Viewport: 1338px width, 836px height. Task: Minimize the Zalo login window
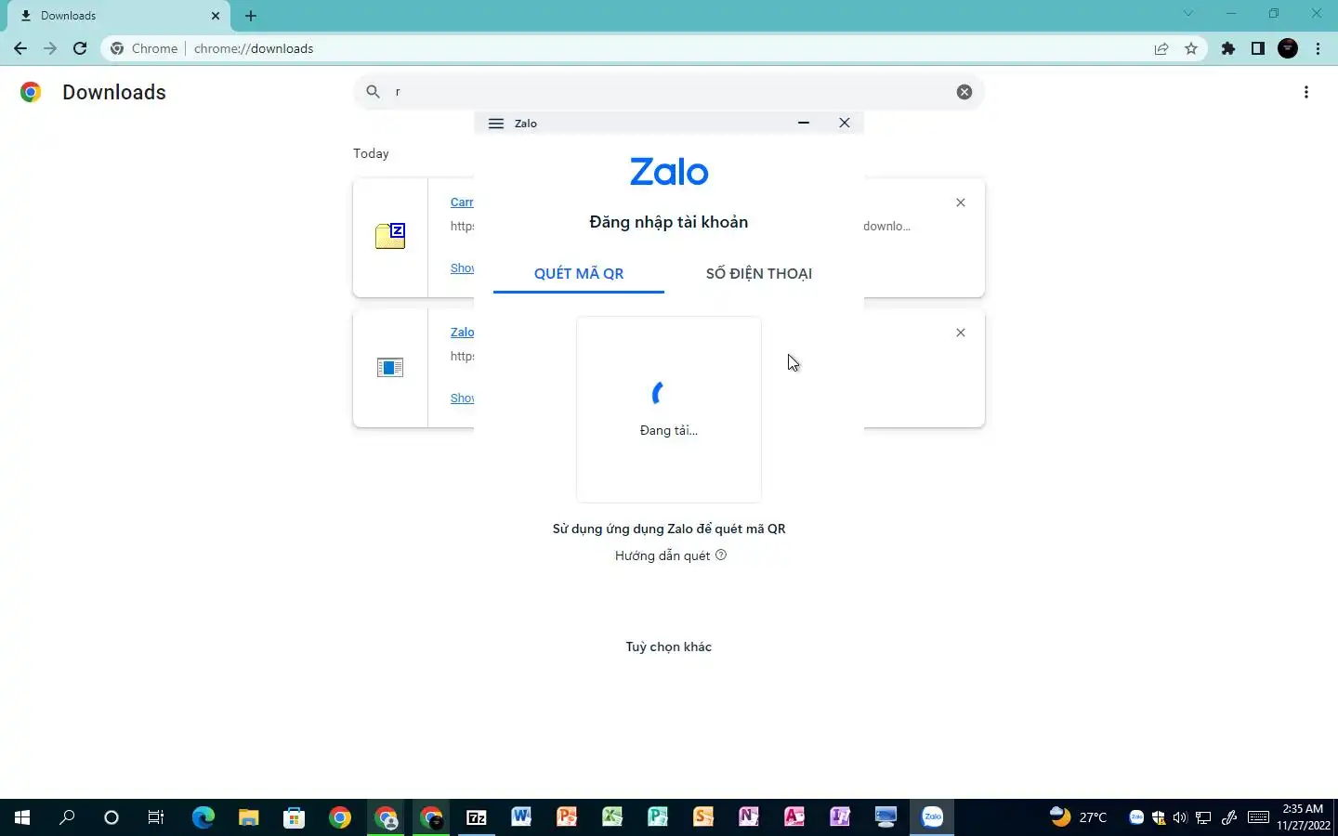804,123
